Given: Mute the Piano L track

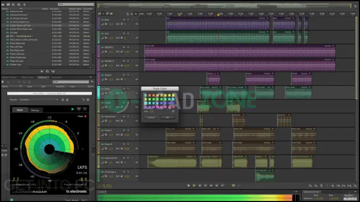Looking at the screenshot, I should (124, 130).
